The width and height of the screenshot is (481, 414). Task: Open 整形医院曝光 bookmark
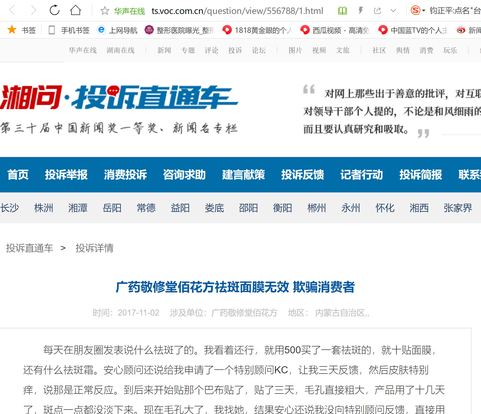180,30
